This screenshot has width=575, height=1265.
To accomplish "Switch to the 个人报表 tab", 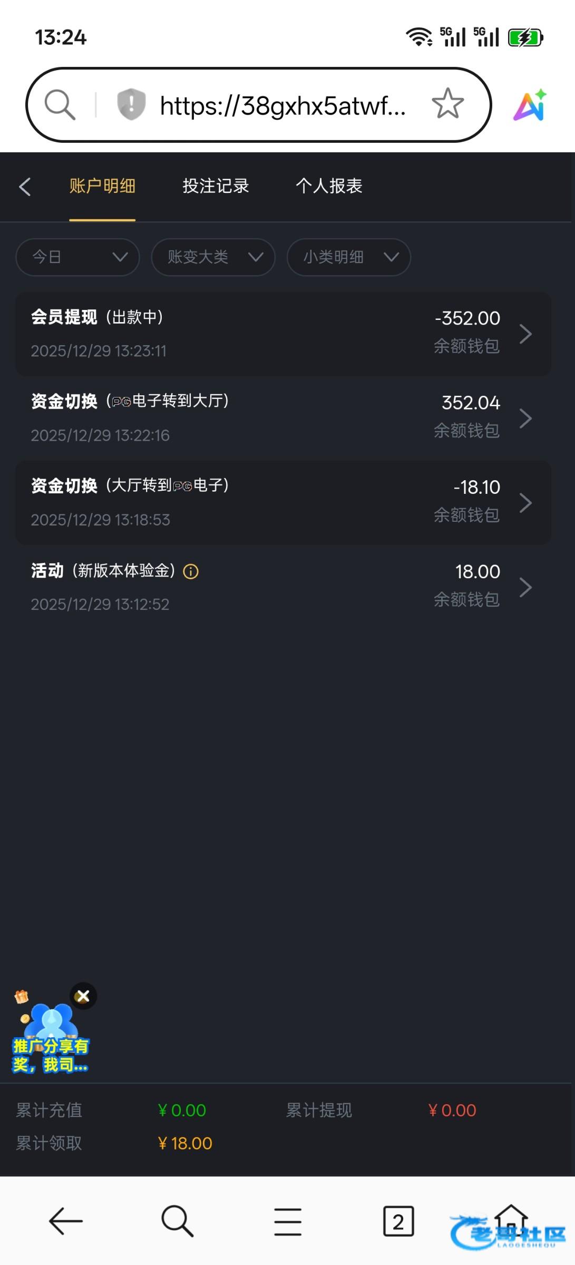I will pyautogui.click(x=329, y=186).
